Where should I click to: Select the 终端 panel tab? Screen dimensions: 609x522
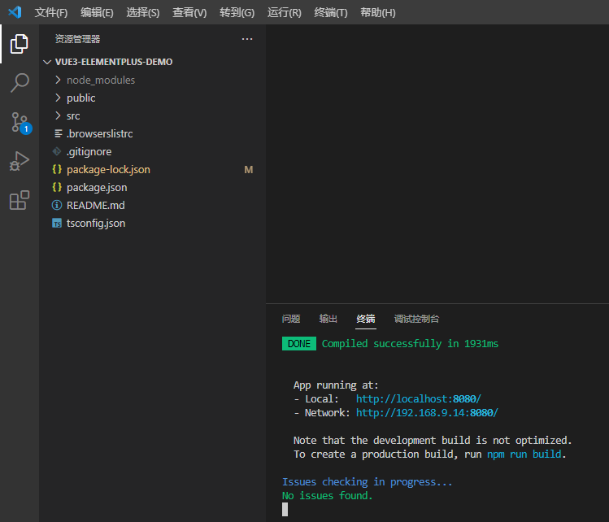366,319
